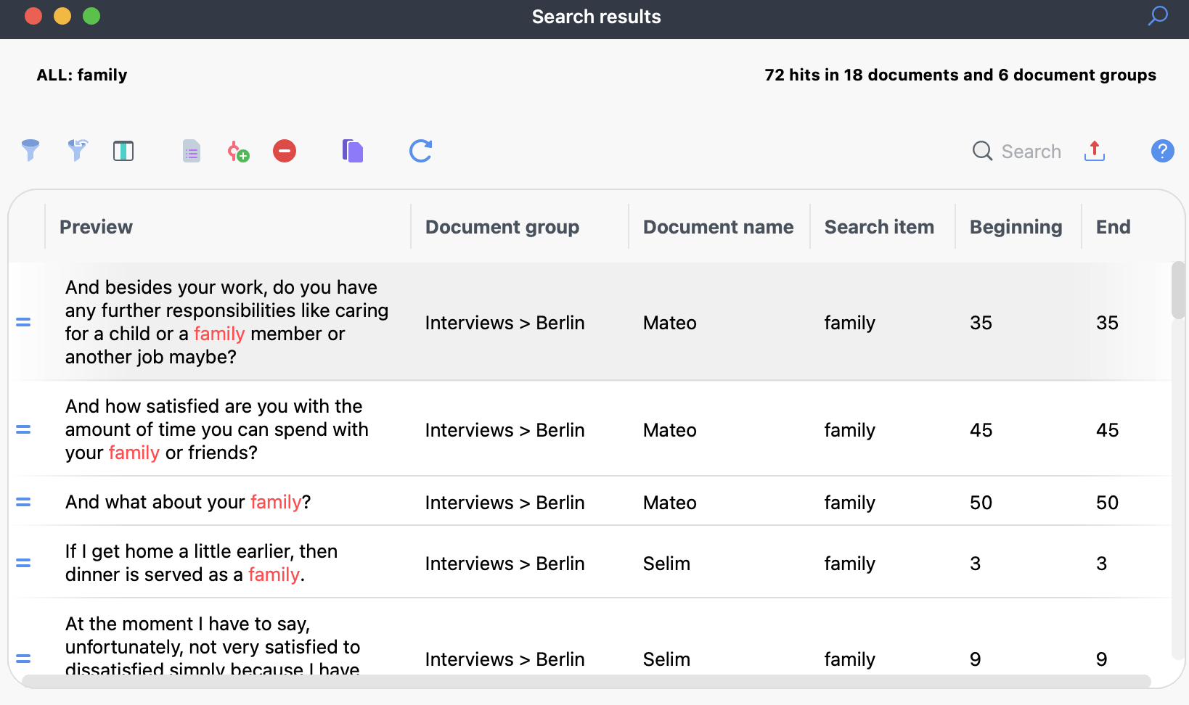Click the red remove hit icon
Viewport: 1189px width, 705px height.
(x=285, y=151)
